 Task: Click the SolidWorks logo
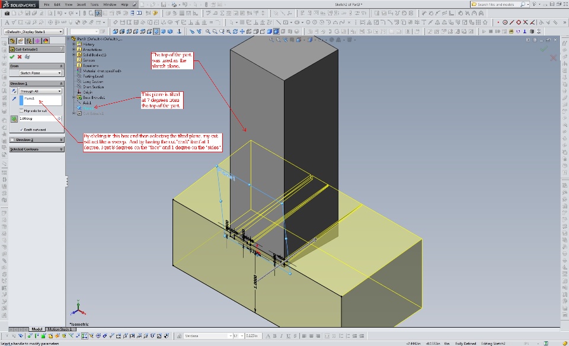[x=19, y=5]
